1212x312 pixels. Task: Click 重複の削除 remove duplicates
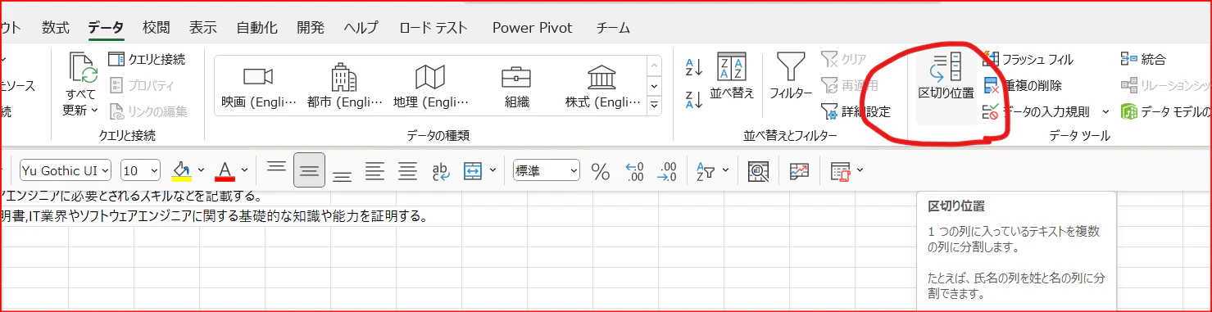click(x=1022, y=85)
